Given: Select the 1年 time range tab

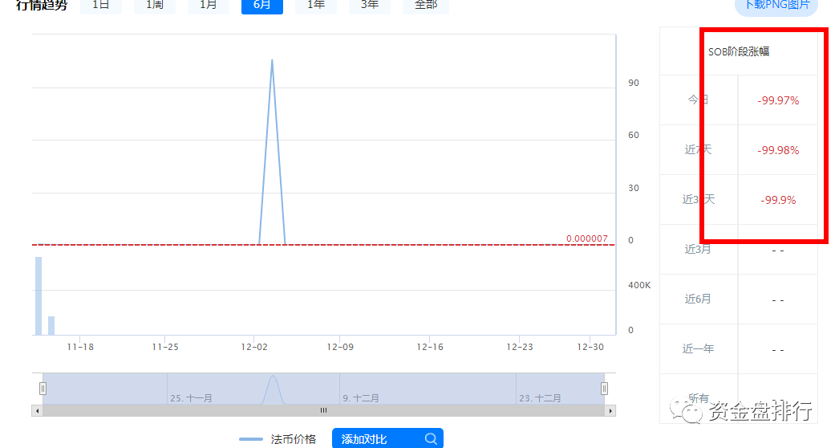Looking at the screenshot, I should (x=316, y=6).
